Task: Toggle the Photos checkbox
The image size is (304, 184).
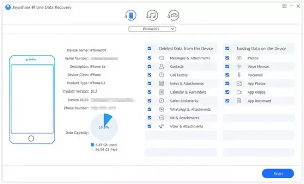Action: pos(227,58)
